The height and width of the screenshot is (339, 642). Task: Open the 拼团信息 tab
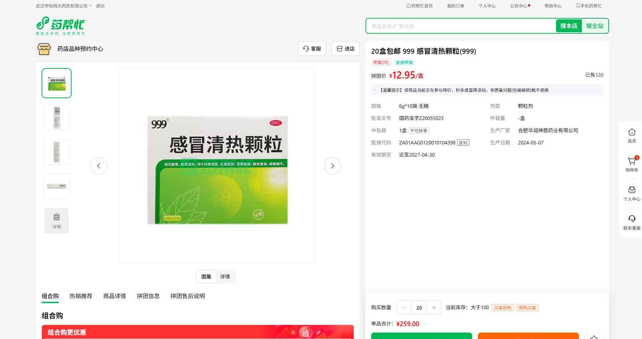148,296
